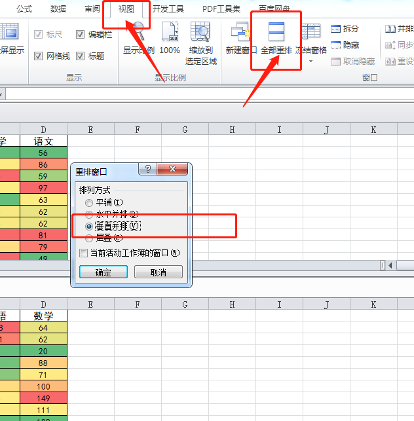The height and width of the screenshot is (421, 414).
Task: Click 取消 in the 重排窗口 dialog
Action: click(159, 272)
